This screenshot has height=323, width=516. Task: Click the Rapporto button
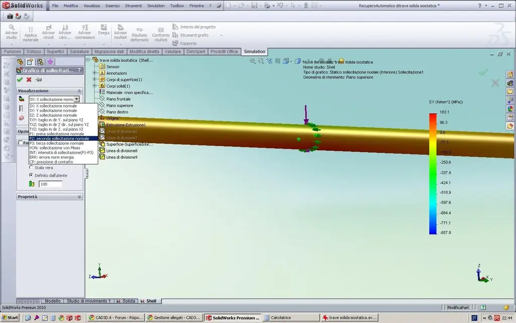point(184,43)
